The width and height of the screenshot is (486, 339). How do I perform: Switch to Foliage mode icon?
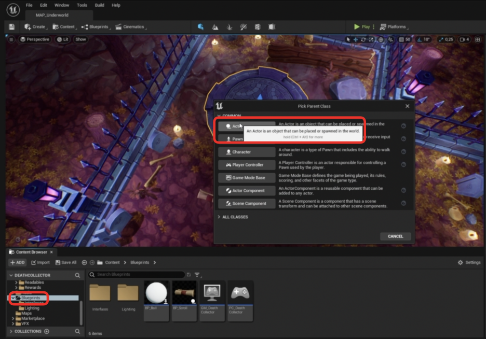point(229,27)
